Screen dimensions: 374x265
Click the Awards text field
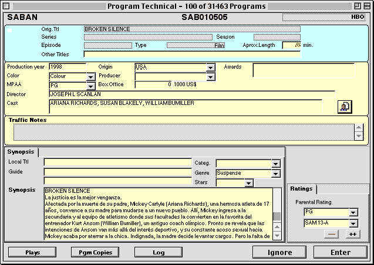[x=304, y=70]
